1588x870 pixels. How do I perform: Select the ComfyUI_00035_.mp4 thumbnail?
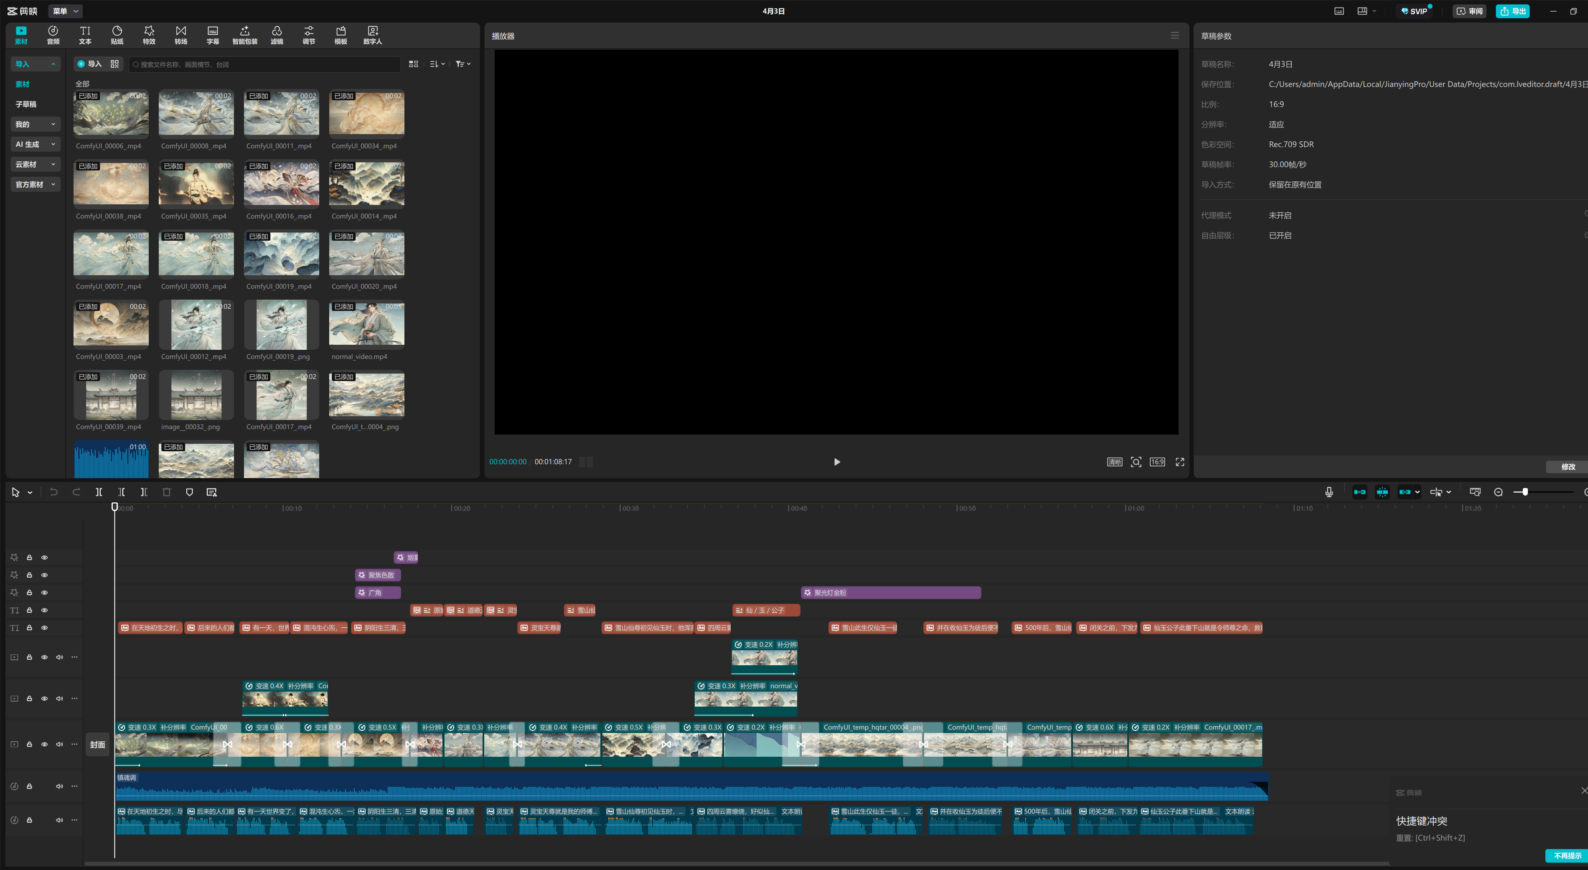[196, 184]
